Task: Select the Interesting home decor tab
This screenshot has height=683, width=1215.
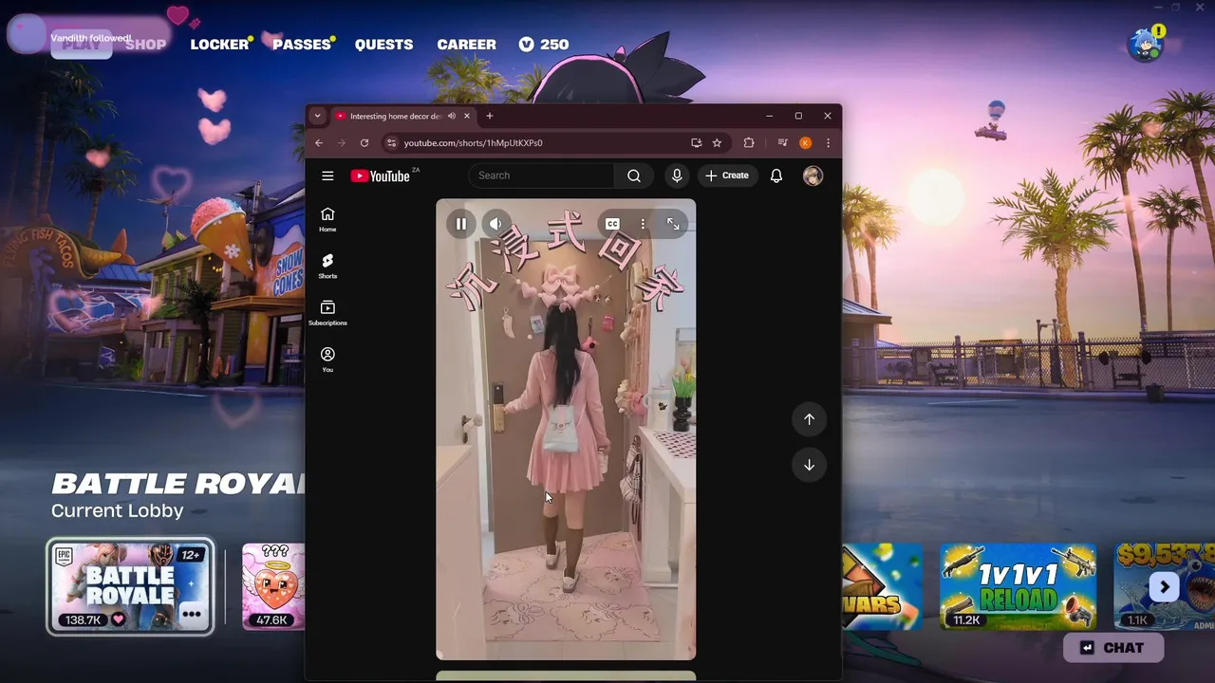Action: pyautogui.click(x=396, y=116)
